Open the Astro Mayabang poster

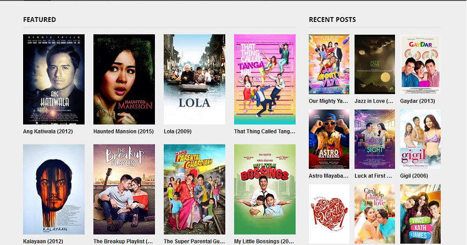(x=329, y=139)
